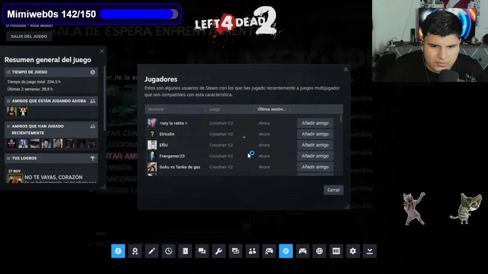The height and width of the screenshot is (274, 488).
Task: Open the controller settings gamepad icon
Action: (x=303, y=251)
